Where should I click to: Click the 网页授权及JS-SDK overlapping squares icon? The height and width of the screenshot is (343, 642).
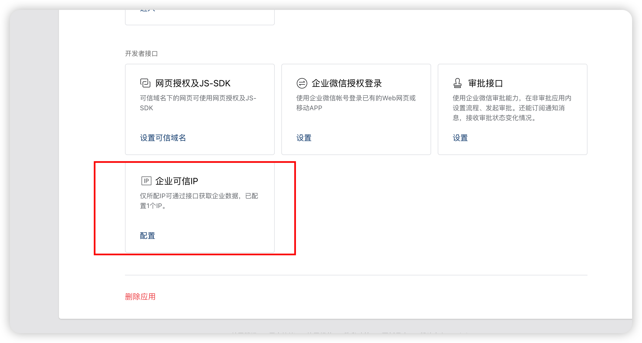[145, 83]
